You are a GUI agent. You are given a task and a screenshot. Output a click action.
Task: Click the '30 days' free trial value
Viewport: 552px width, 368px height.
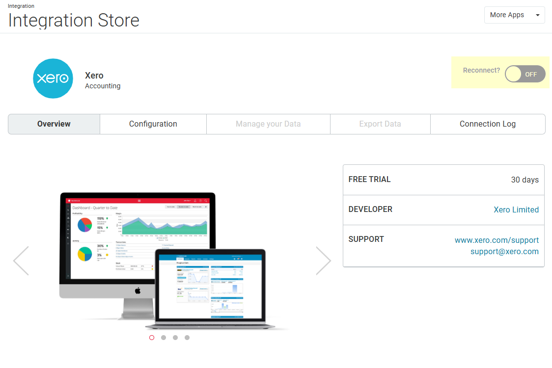click(524, 180)
